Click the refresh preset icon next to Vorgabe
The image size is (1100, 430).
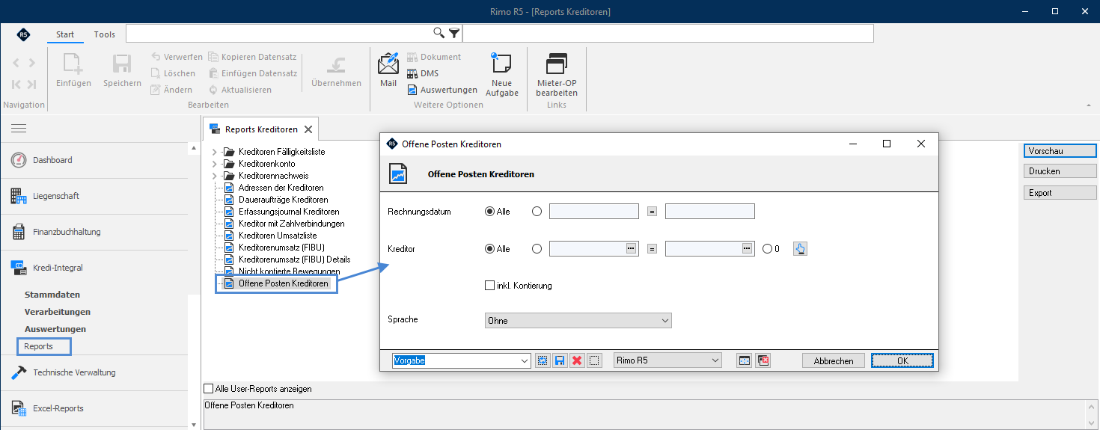(543, 360)
